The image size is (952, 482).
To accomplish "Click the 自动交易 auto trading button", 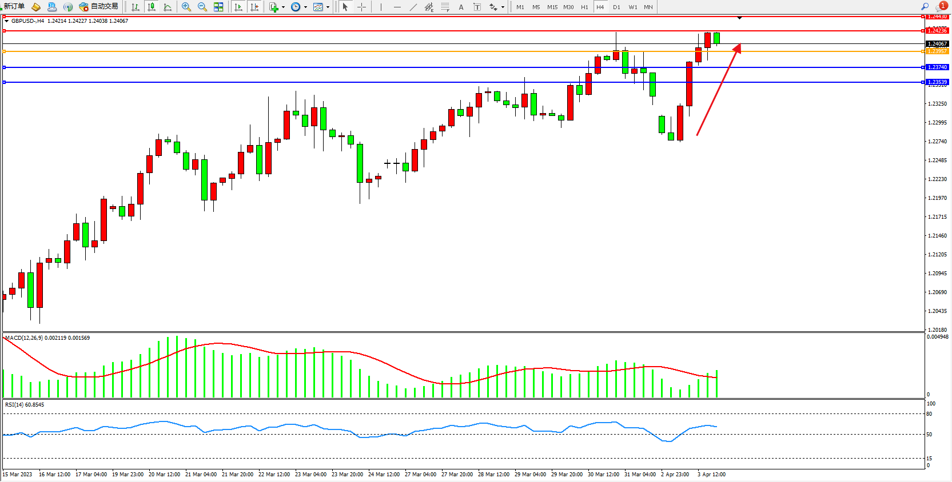I will [99, 6].
